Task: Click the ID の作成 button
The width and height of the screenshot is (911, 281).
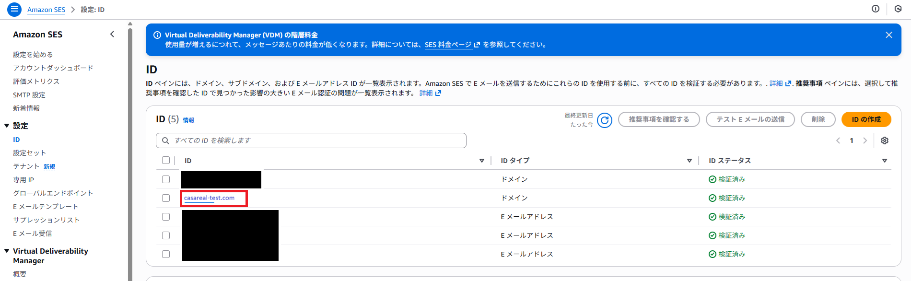Action: click(x=866, y=119)
